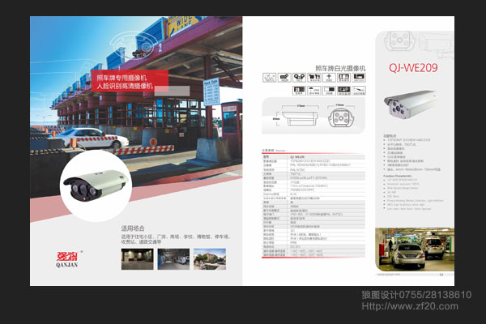Click the specification table header row
The image size is (486, 324).
click(313, 157)
